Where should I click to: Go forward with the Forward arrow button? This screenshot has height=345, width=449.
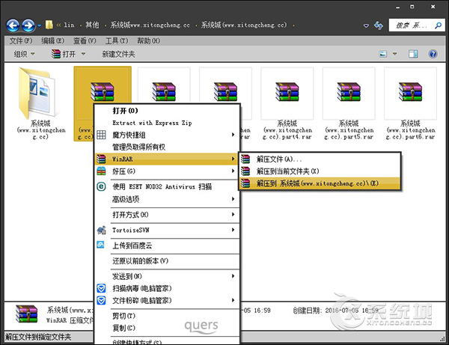coord(28,25)
